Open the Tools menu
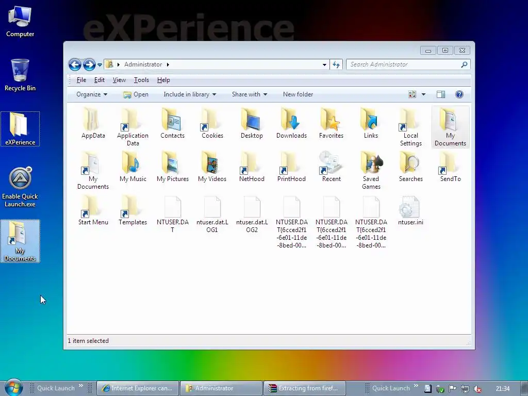Screen dimensions: 528x396 (141, 80)
